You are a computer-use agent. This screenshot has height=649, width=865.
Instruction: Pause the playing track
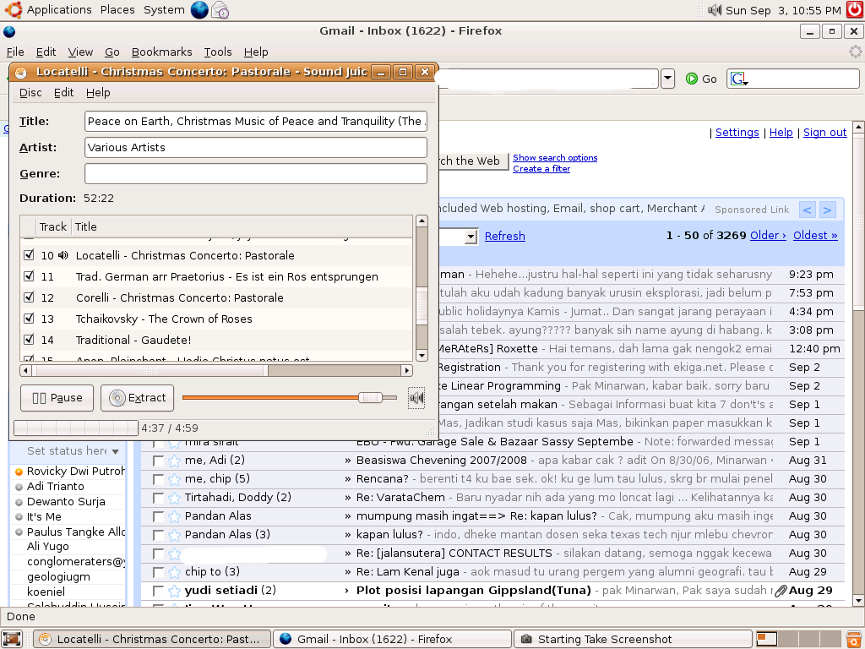pyautogui.click(x=57, y=398)
